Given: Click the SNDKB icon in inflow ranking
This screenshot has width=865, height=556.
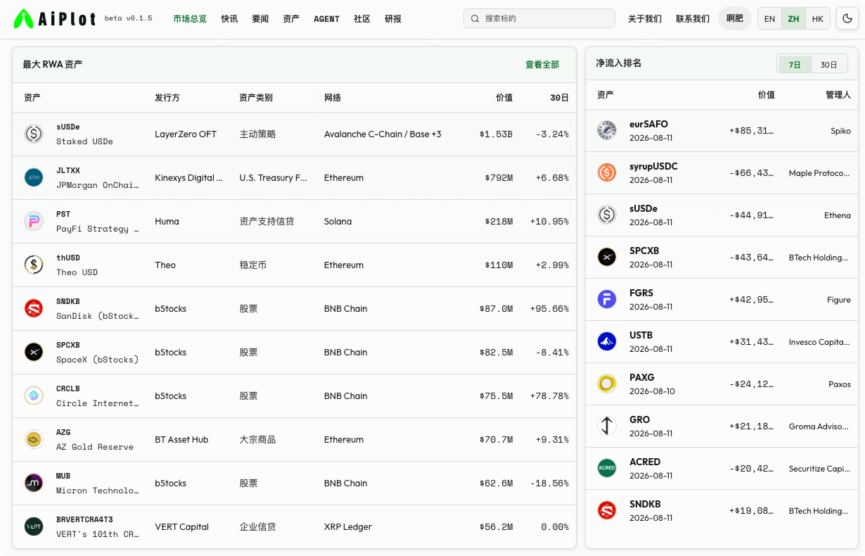Looking at the screenshot, I should pos(607,510).
